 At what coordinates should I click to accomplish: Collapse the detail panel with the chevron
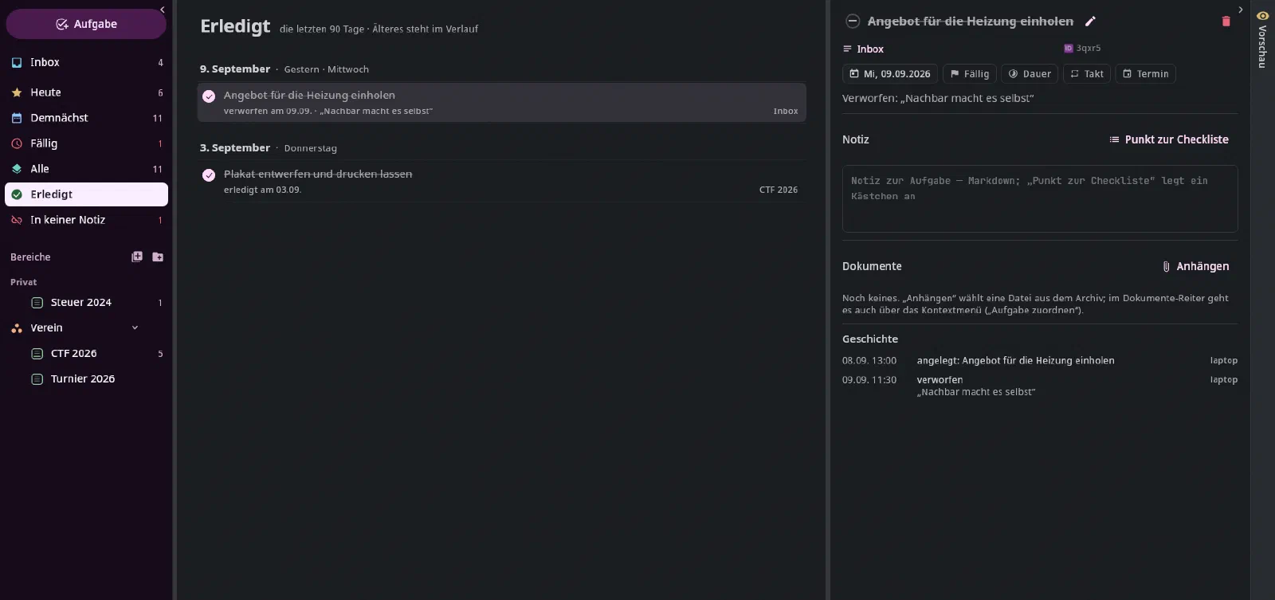coord(1241,10)
